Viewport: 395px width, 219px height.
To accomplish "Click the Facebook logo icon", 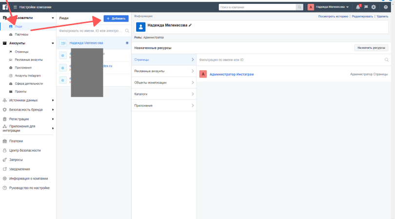I will pyautogui.click(x=5, y=7).
